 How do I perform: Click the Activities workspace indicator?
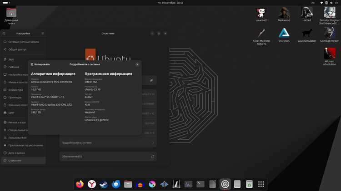pos(6,3)
